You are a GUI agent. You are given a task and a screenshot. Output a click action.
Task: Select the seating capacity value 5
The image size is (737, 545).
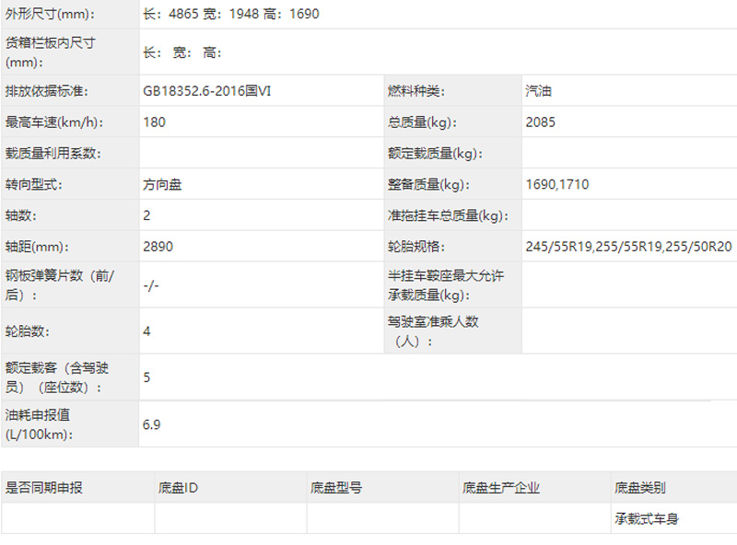pos(146,377)
